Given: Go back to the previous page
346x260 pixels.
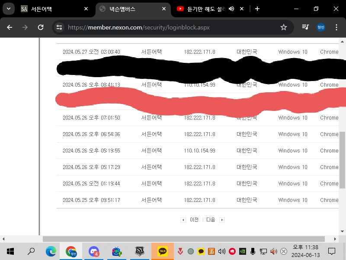Looking at the screenshot, I should [10, 27].
